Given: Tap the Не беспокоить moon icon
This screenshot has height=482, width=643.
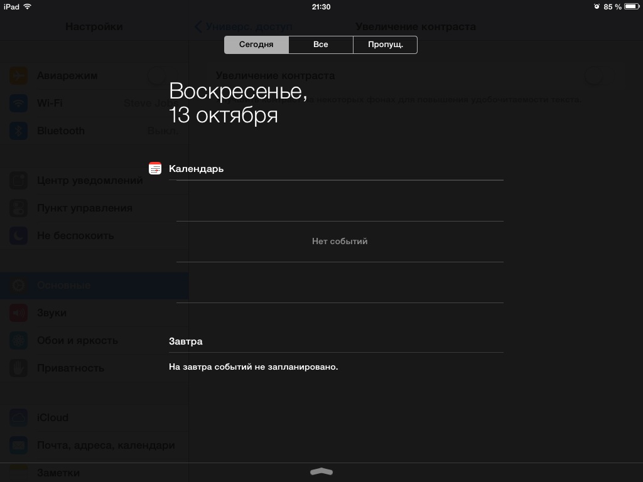Looking at the screenshot, I should [x=18, y=236].
